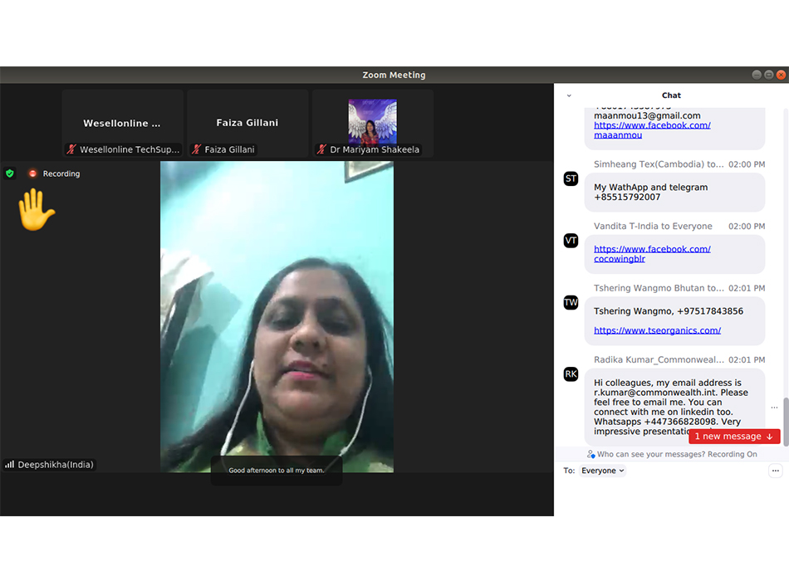Click Deepshikha's network signal bars icon
Viewport: 789px width, 581px height.
coord(10,464)
